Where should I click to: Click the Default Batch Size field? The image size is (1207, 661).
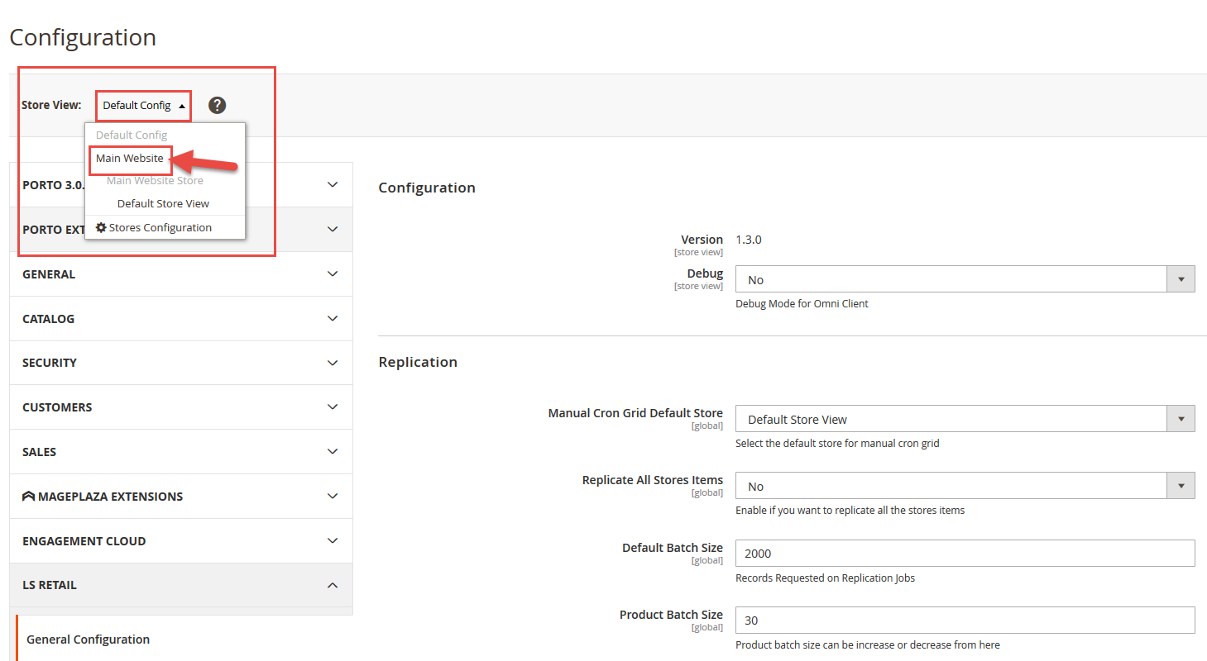click(965, 553)
